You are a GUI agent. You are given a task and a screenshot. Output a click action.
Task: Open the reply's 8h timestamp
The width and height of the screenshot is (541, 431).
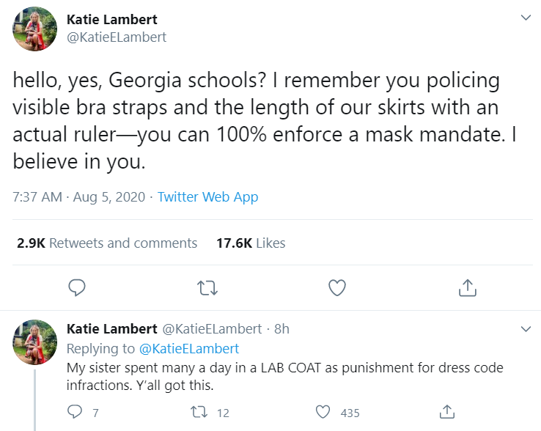(x=281, y=328)
